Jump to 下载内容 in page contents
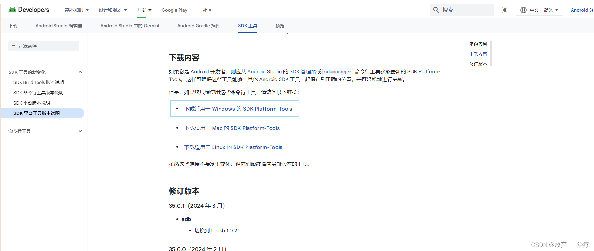The width and height of the screenshot is (594, 251). (478, 54)
